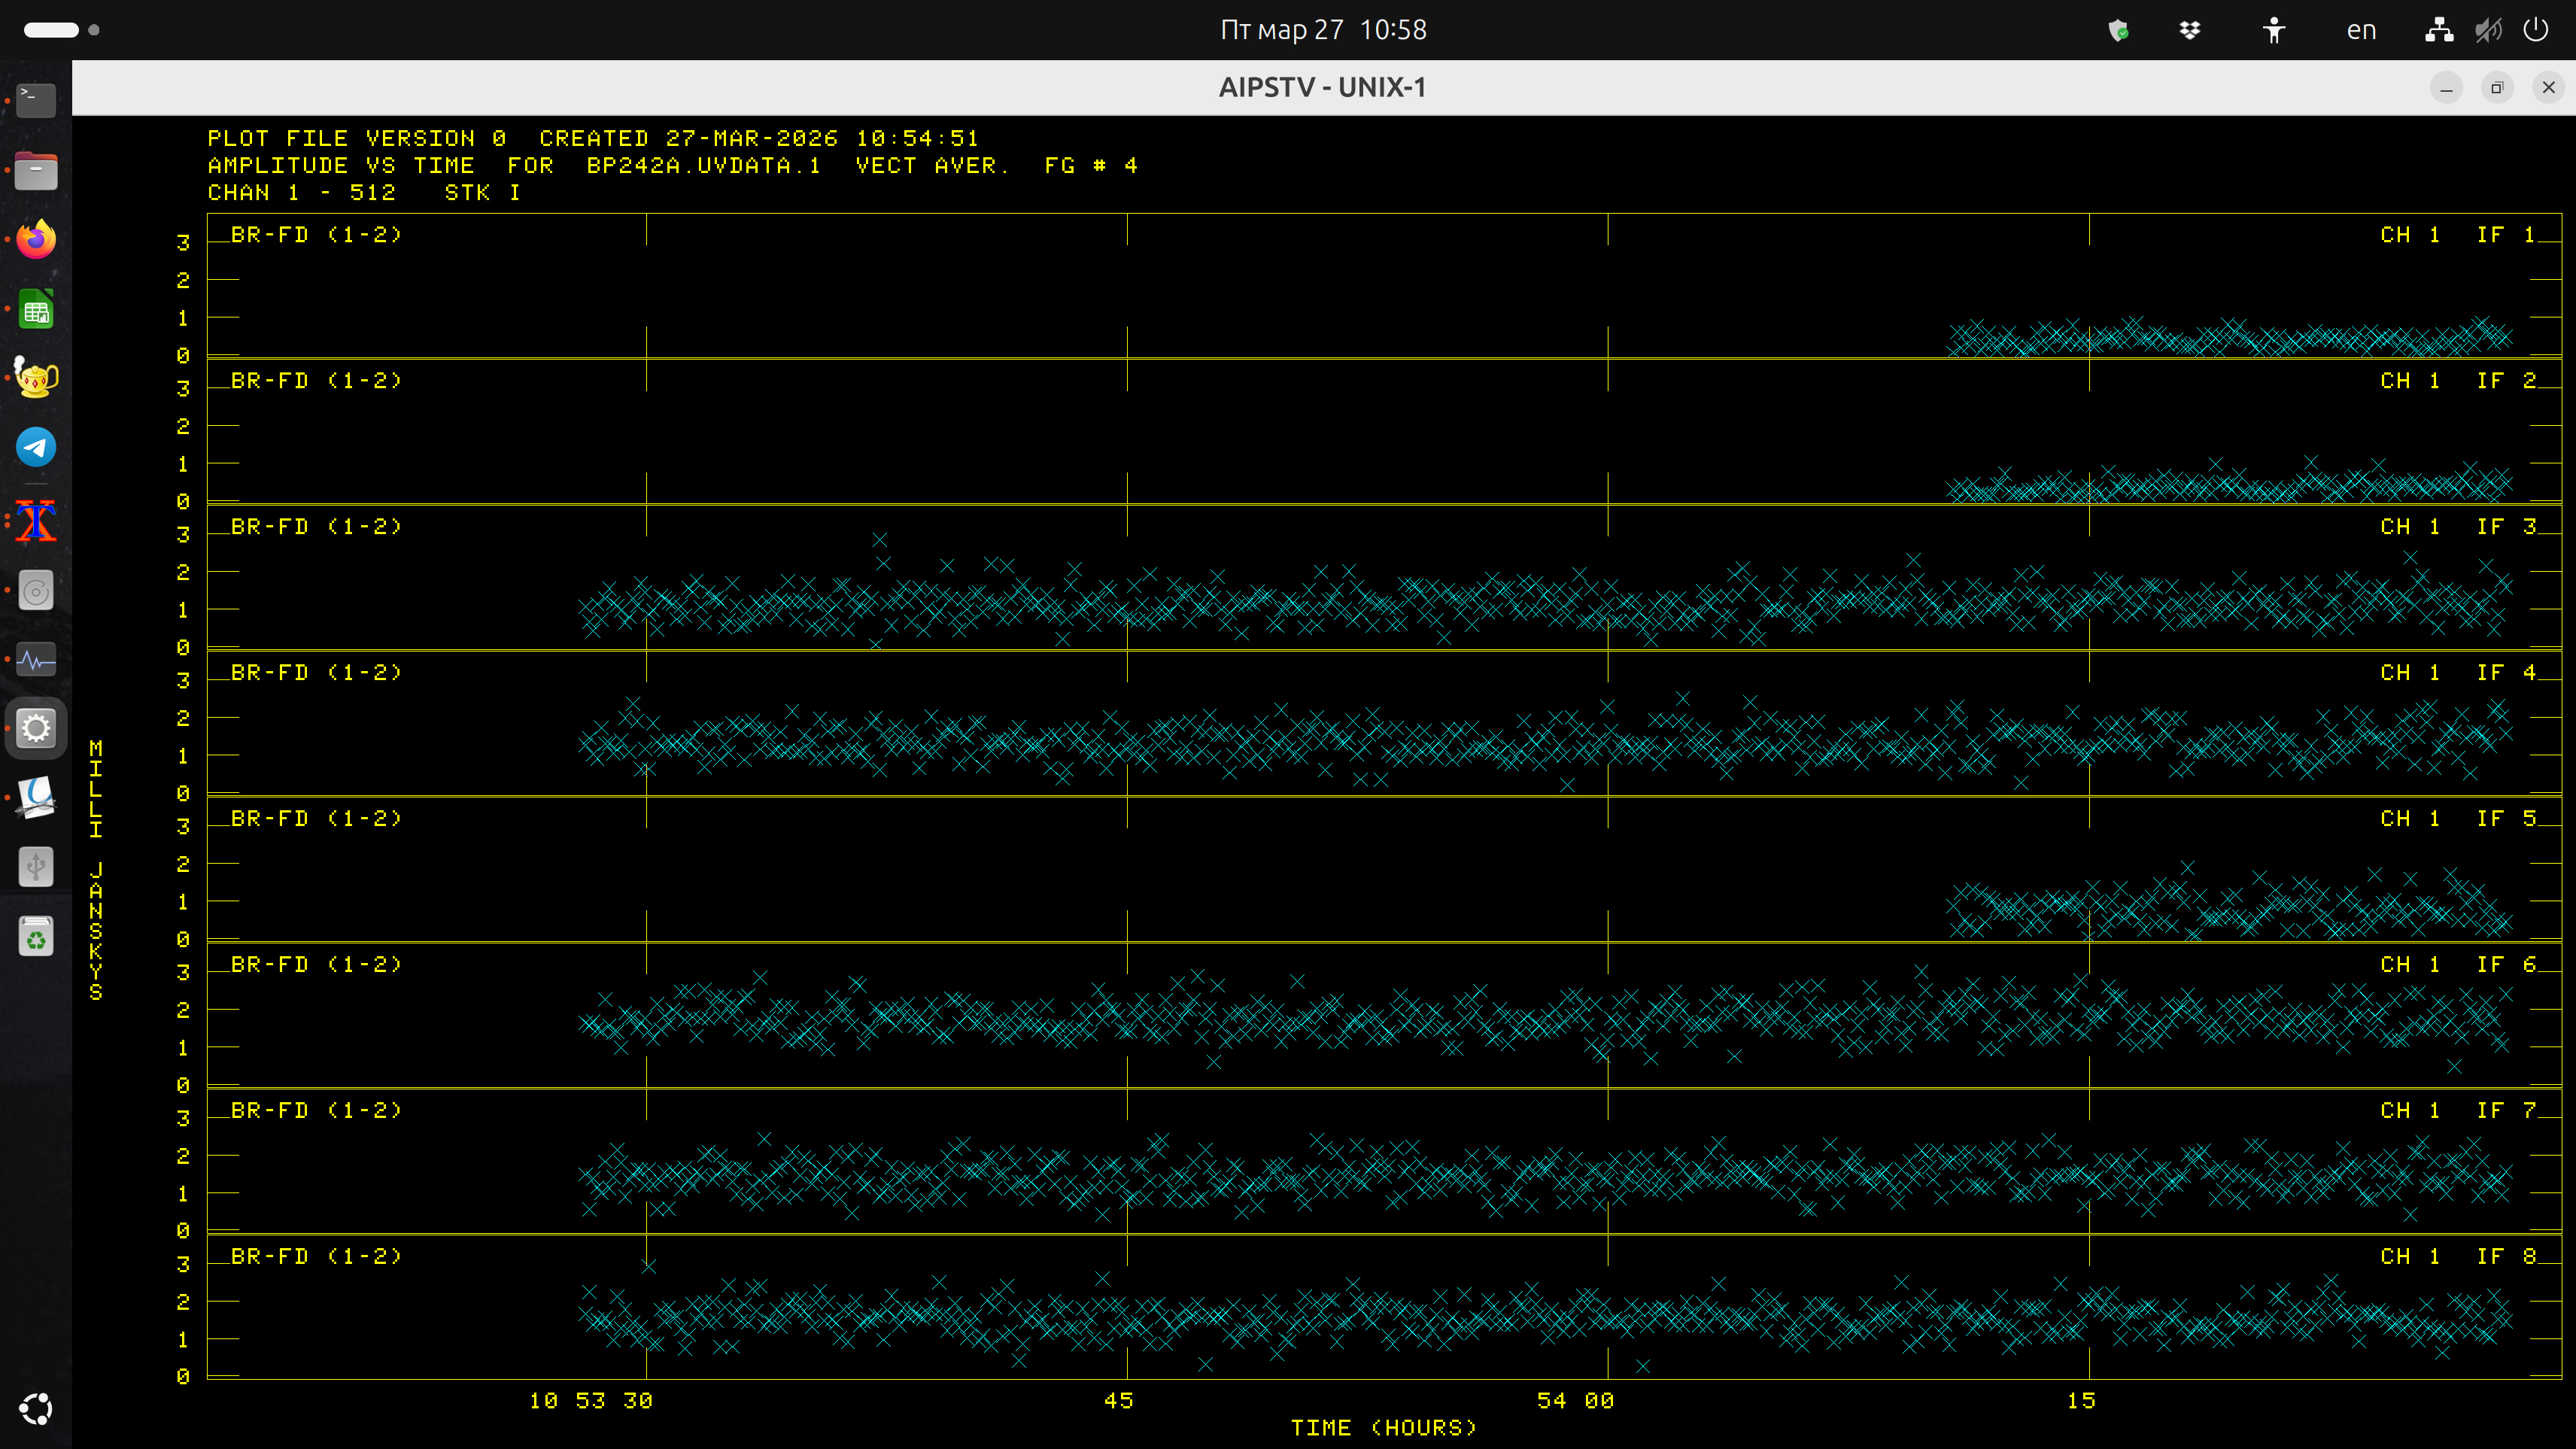Viewport: 2576px width, 1449px height.
Task: Open the Trash icon in dock
Action: (x=36, y=937)
